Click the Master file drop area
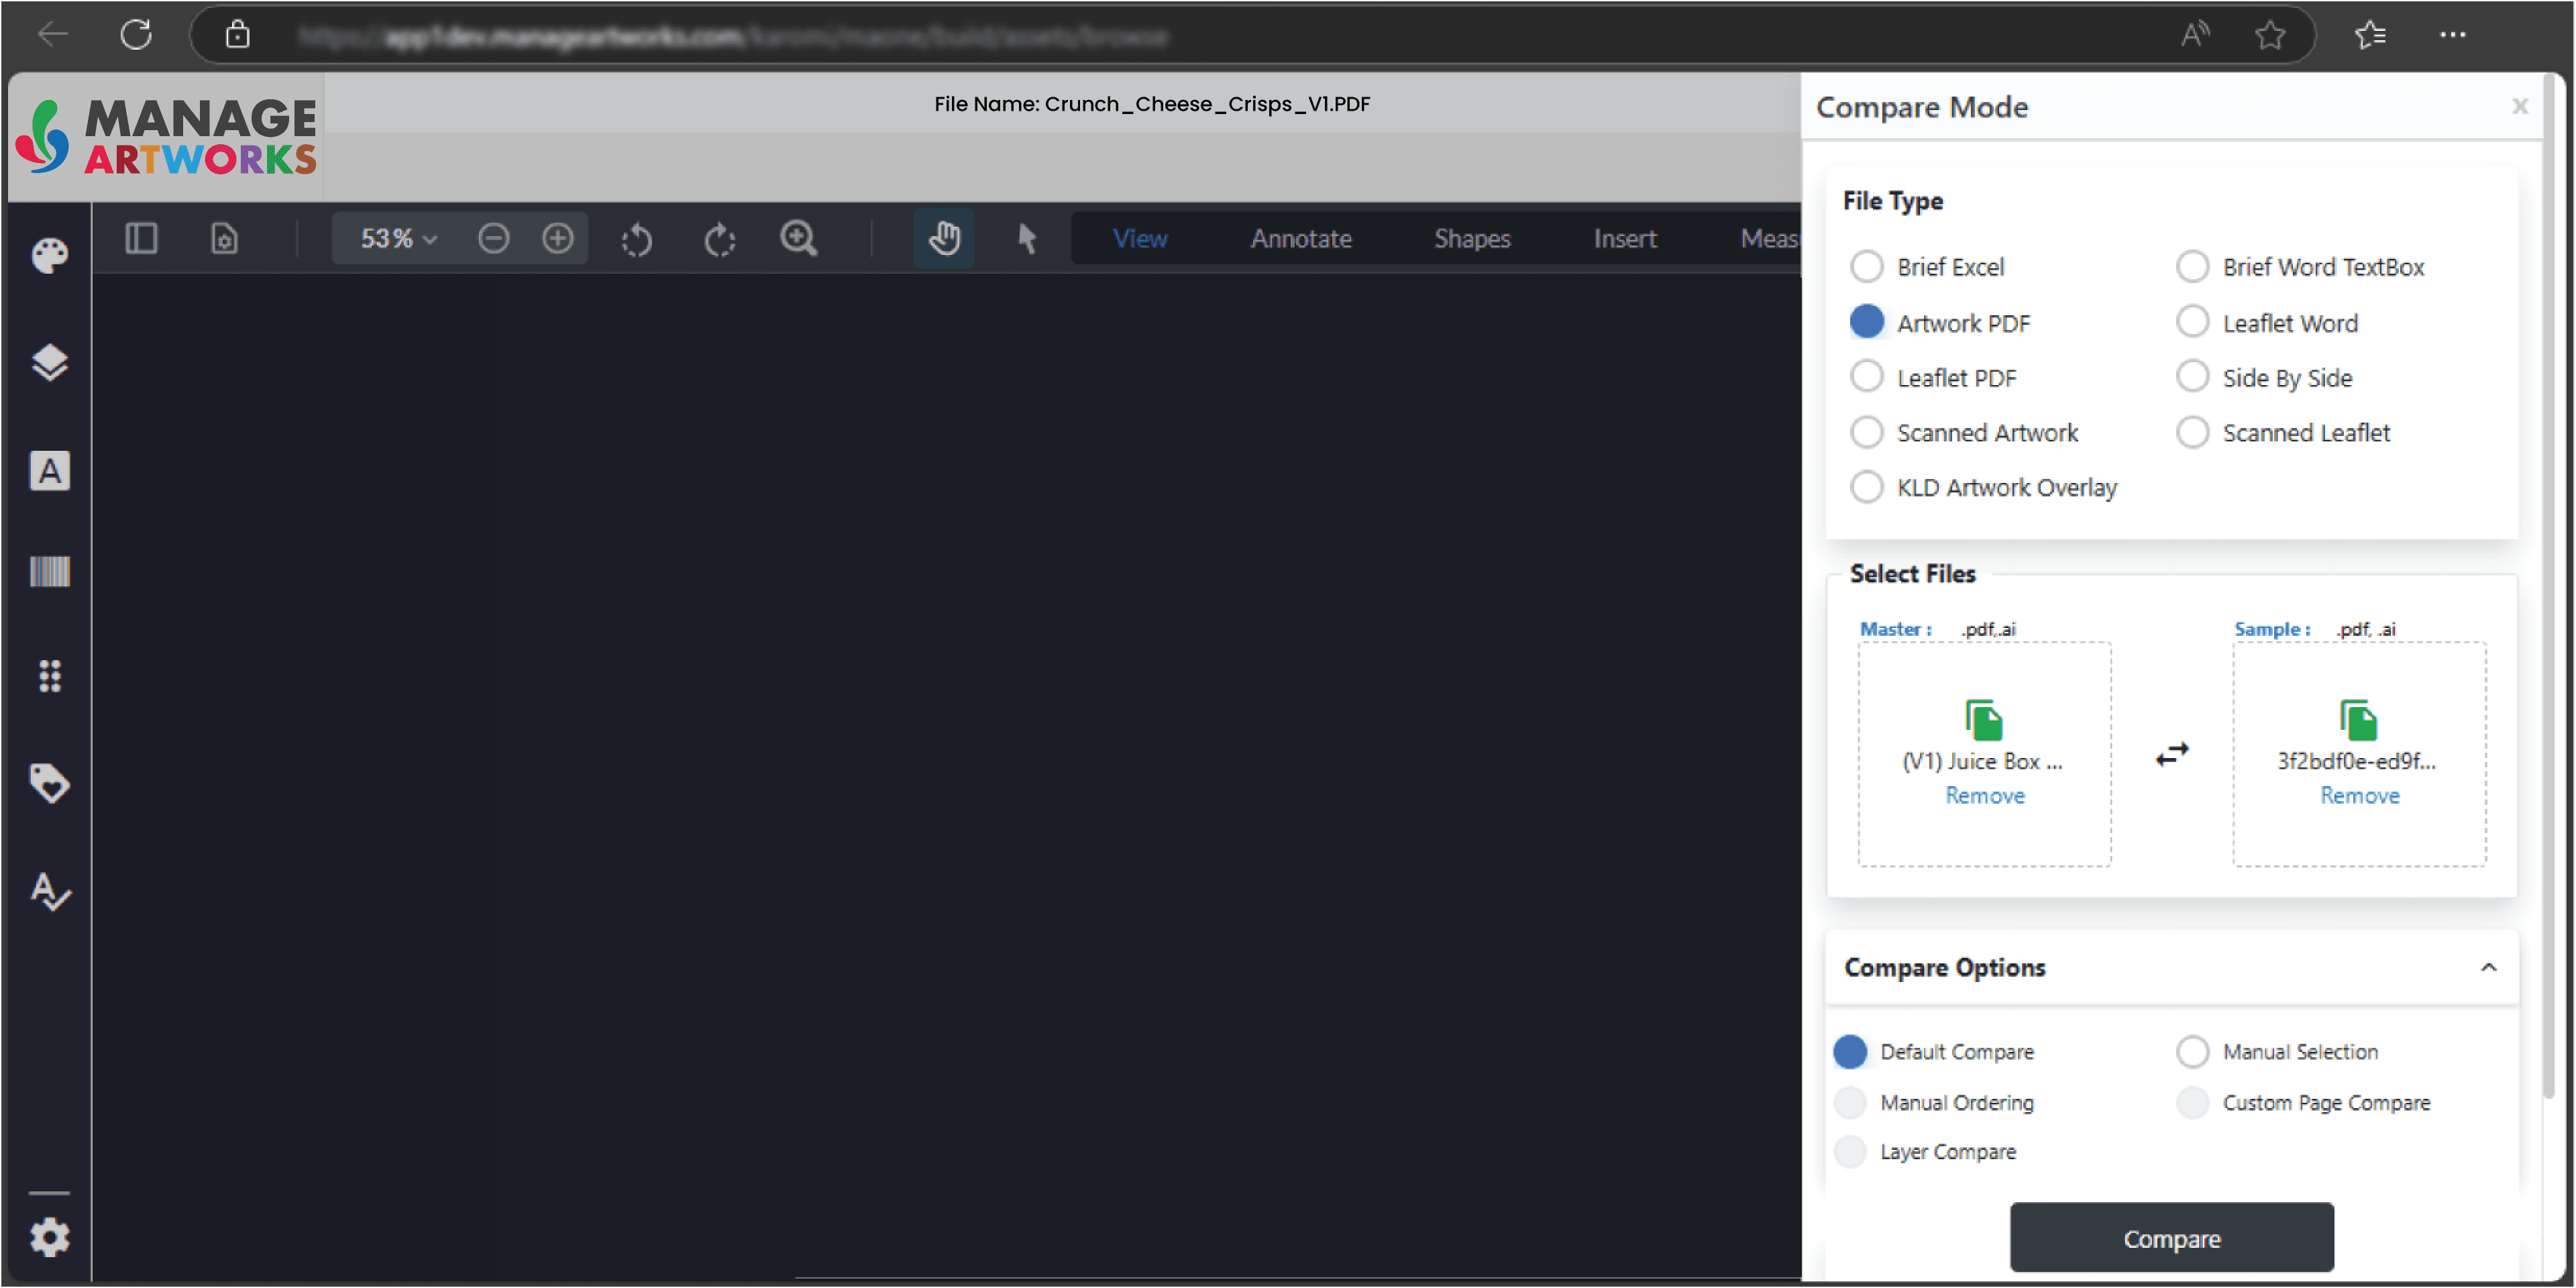 click(x=1984, y=754)
